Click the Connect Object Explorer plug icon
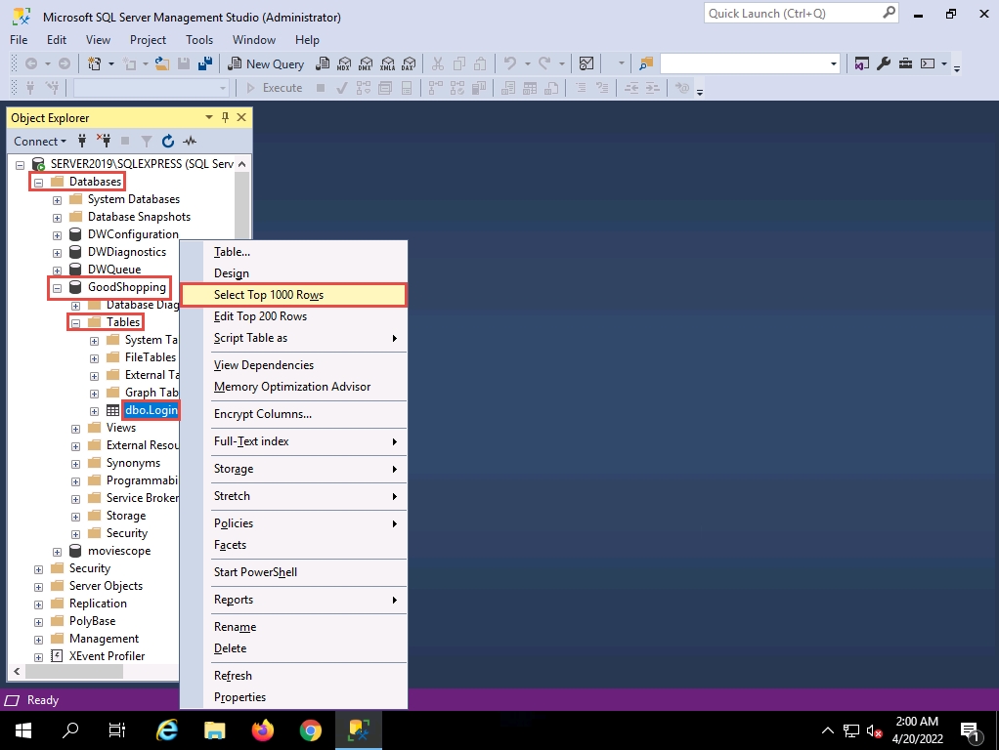 [83, 142]
